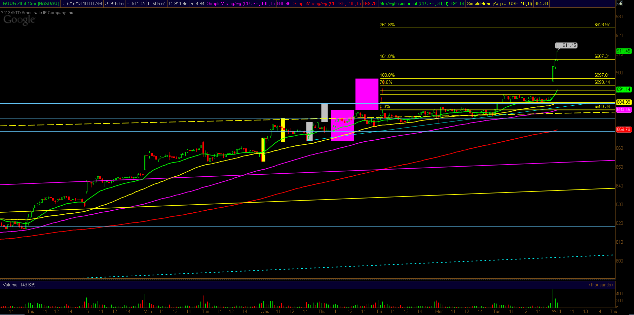The image size is (634, 315).
Task: Select the $897.01 Fibonacci price label
Action: pos(602,75)
